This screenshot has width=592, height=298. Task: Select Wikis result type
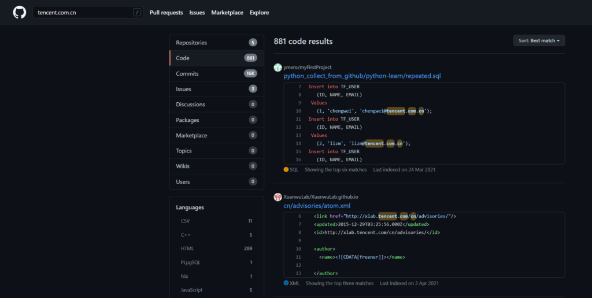pos(217,166)
